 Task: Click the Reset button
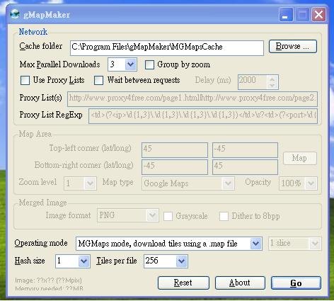click(183, 283)
